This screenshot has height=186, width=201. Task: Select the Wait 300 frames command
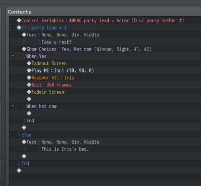click(105, 85)
